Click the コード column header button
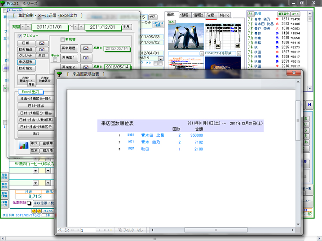The height and width of the screenshot is (241, 322). click(295, 14)
